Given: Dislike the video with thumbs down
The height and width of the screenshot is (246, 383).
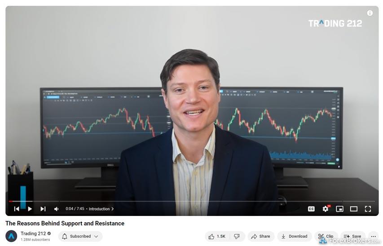Looking at the screenshot, I should 237,236.
